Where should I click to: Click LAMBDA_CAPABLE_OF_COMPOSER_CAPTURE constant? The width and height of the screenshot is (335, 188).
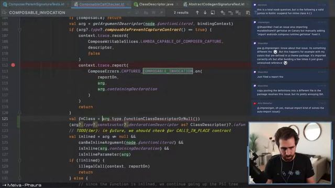coord(181,41)
